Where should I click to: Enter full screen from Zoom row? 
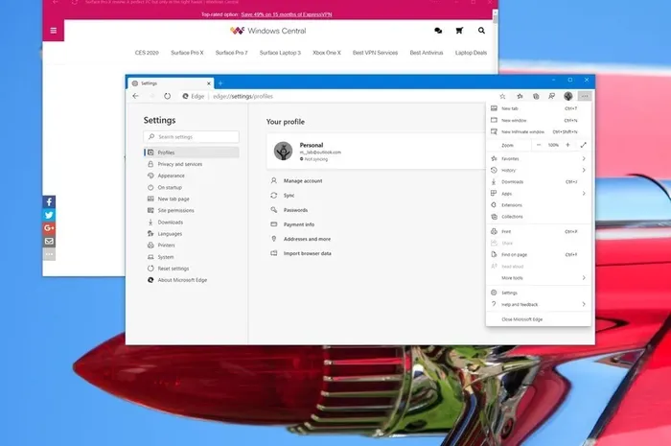coord(583,145)
